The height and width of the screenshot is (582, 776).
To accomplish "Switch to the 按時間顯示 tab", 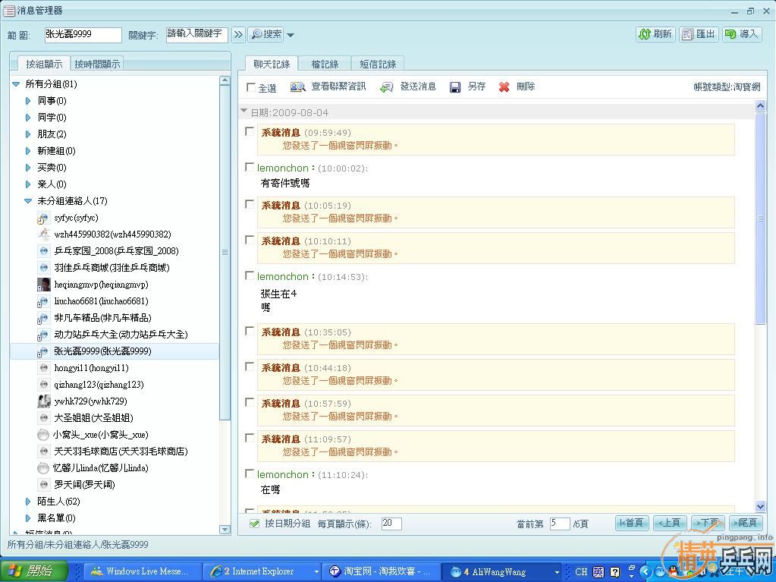I will pyautogui.click(x=97, y=64).
